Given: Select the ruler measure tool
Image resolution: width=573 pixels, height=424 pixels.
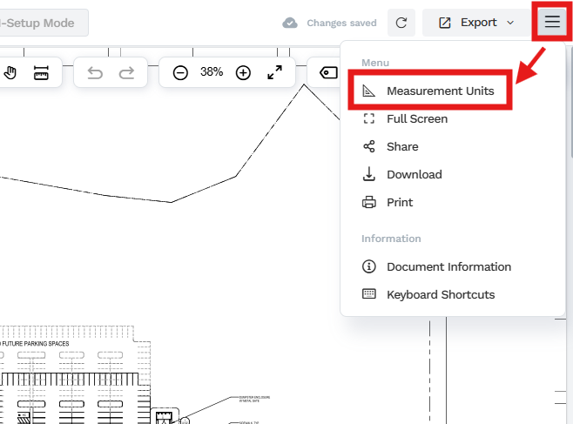Looking at the screenshot, I should [41, 72].
